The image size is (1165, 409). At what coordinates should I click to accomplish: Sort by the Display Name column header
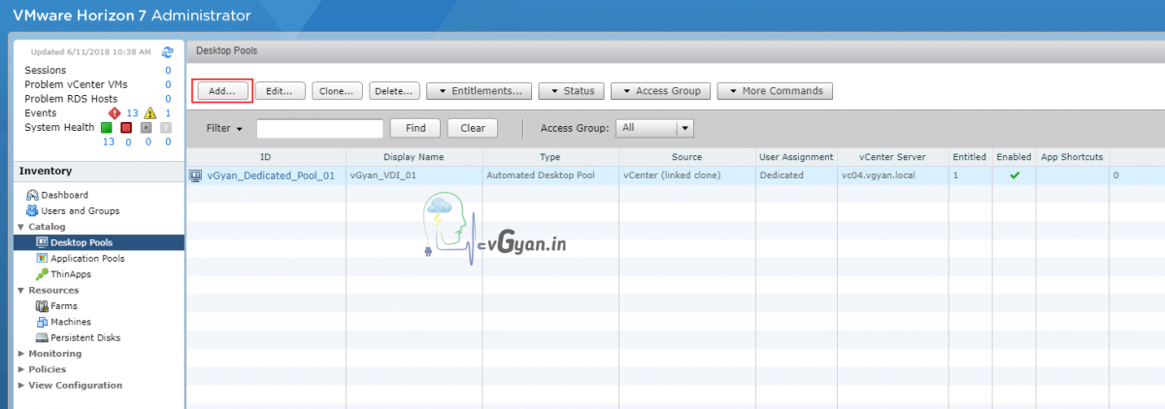coord(414,157)
